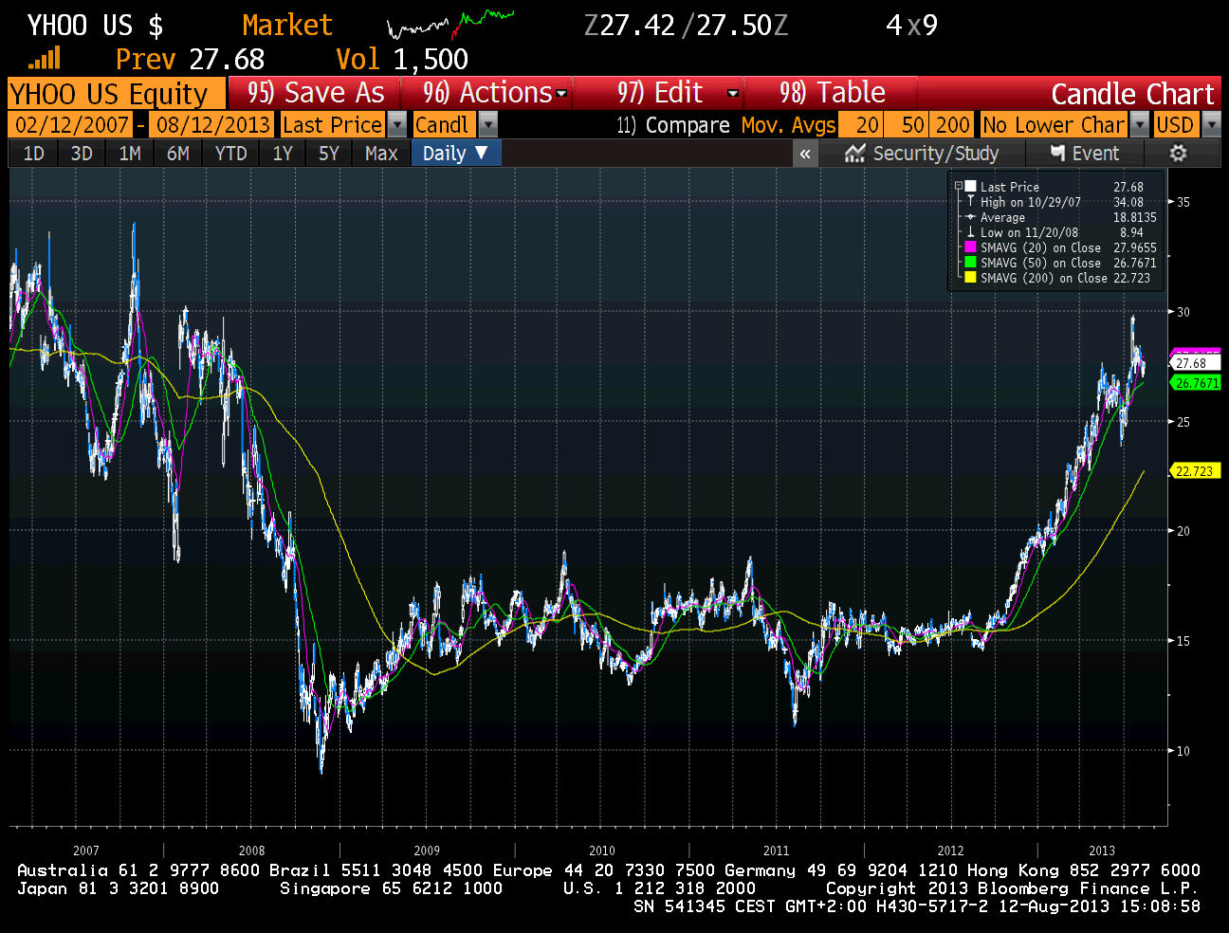This screenshot has width=1229, height=933.
Task: Select the 1M range tab
Action: 130,154
